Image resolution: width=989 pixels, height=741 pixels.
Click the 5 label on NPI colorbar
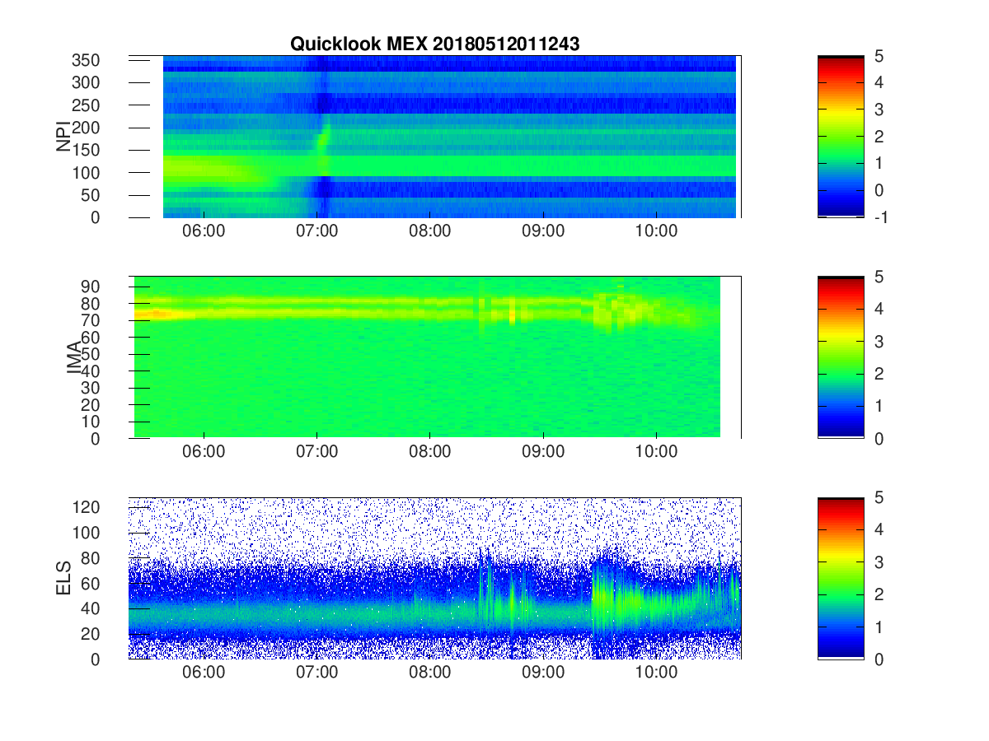pyautogui.click(x=879, y=56)
